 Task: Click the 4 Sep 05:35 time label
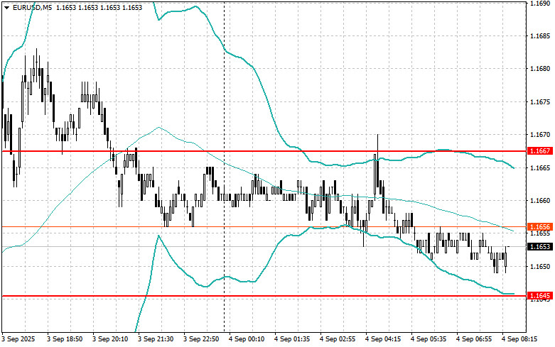pos(429,339)
